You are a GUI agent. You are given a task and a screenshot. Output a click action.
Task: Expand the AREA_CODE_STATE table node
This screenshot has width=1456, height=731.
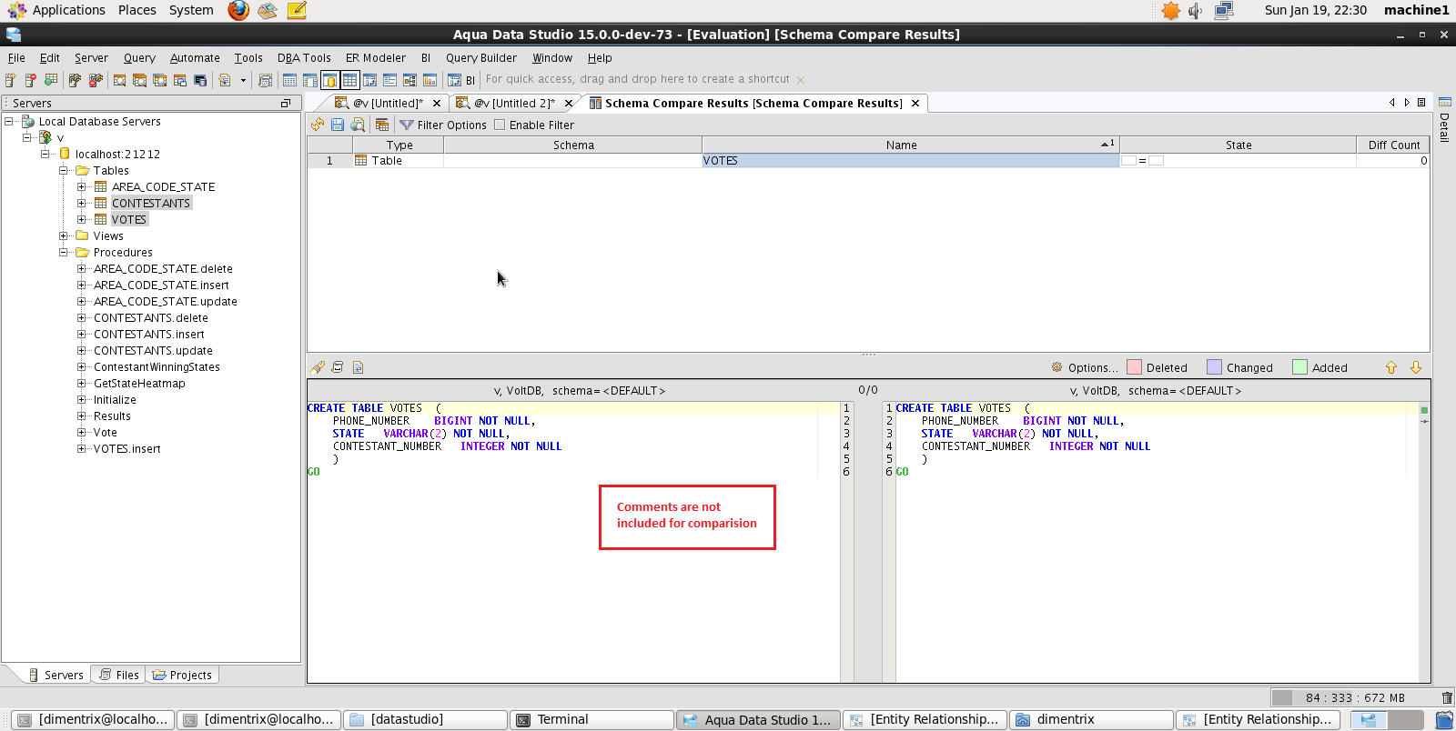[x=82, y=186]
